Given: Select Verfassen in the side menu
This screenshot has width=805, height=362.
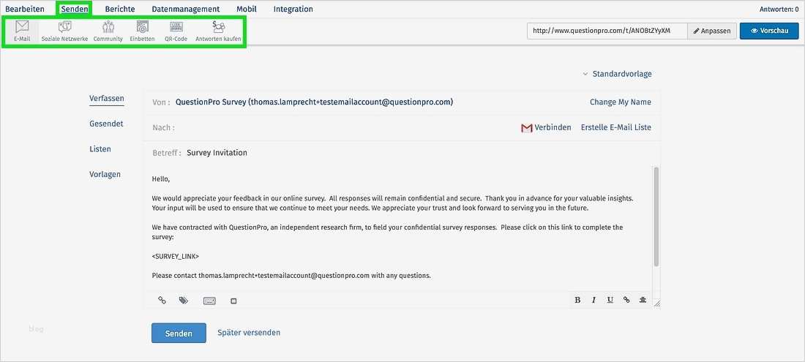Looking at the screenshot, I should click(107, 99).
